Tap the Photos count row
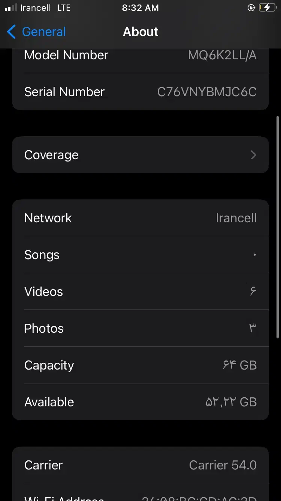The height and width of the screenshot is (501, 281). (x=140, y=328)
